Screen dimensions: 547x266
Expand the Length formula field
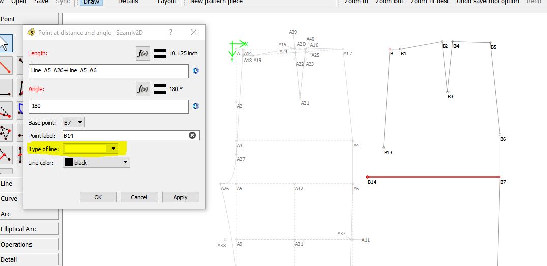click(x=196, y=71)
